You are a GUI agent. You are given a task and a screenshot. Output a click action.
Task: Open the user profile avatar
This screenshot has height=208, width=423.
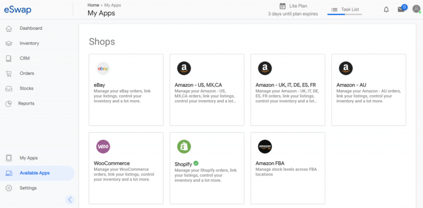click(x=416, y=9)
